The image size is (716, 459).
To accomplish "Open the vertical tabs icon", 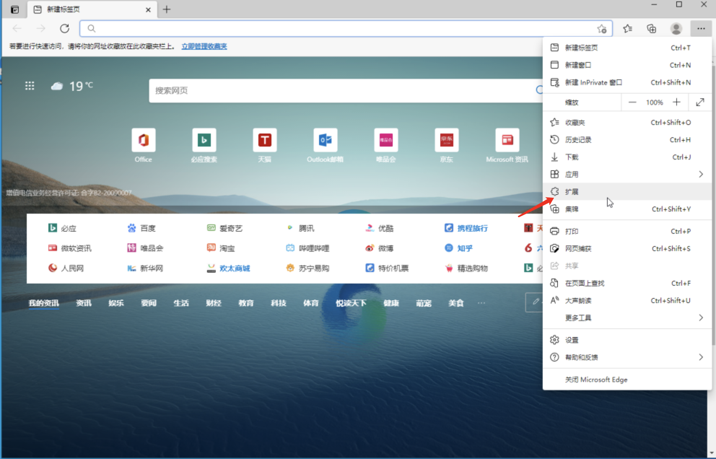I will coord(15,10).
